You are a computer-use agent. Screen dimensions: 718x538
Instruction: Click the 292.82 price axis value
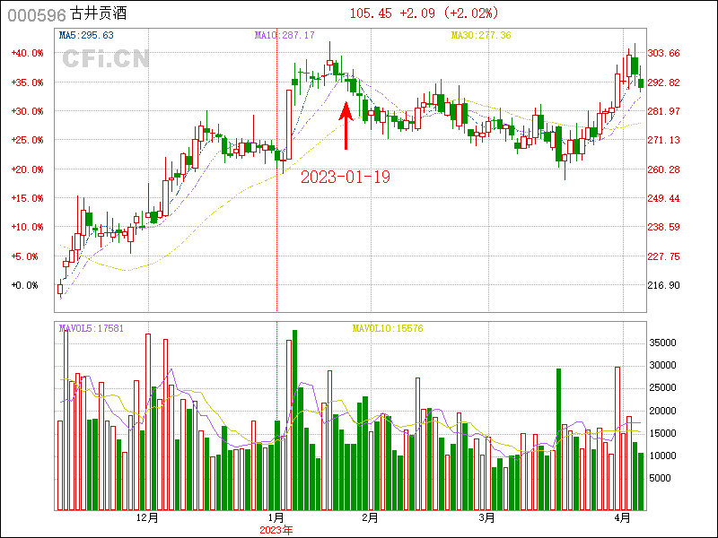[x=663, y=82]
